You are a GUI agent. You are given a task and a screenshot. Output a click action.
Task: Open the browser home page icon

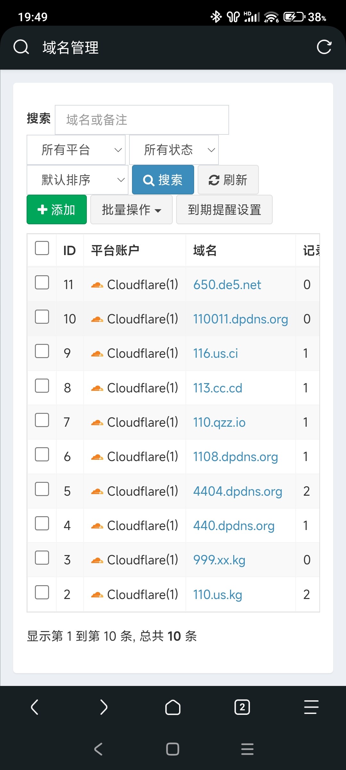pyautogui.click(x=173, y=707)
